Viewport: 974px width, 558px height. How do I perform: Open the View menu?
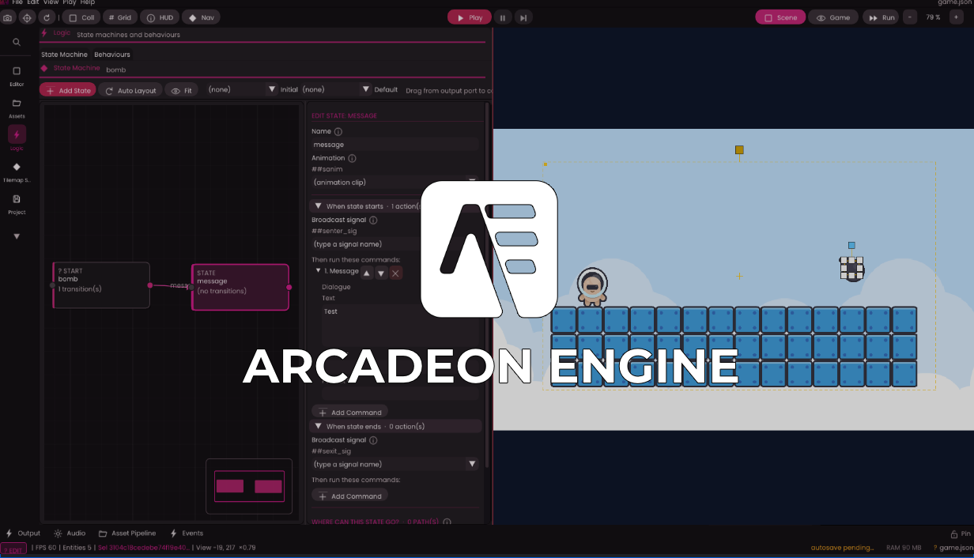tap(51, 3)
